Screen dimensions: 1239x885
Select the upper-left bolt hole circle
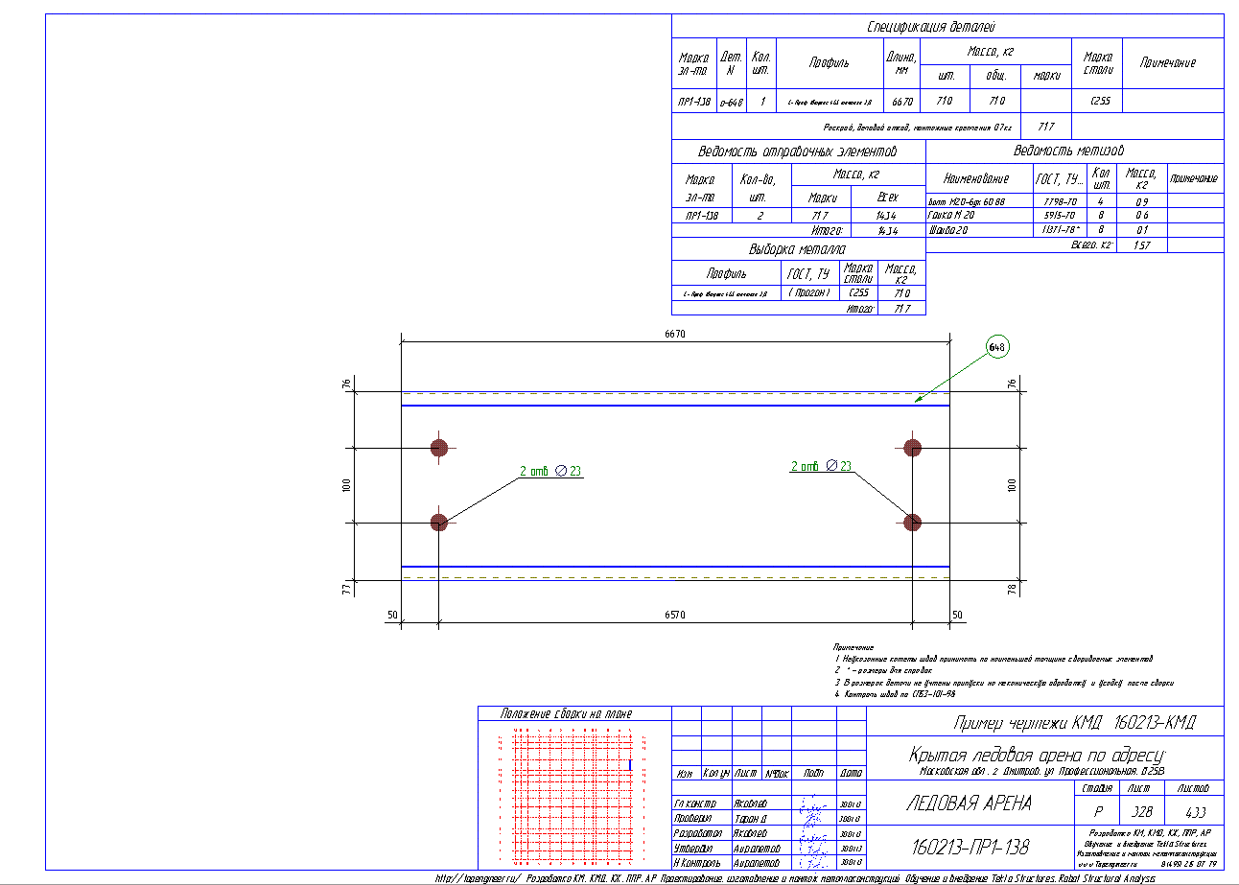point(439,448)
